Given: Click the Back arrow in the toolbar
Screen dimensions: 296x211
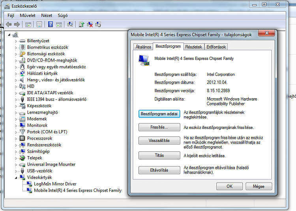Looking at the screenshot, I should (x=9, y=24).
